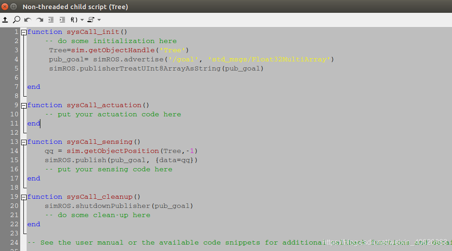This screenshot has width=452, height=251.
Task: Click the 'end' keyword on line 11
Action: pyautogui.click(x=33, y=123)
